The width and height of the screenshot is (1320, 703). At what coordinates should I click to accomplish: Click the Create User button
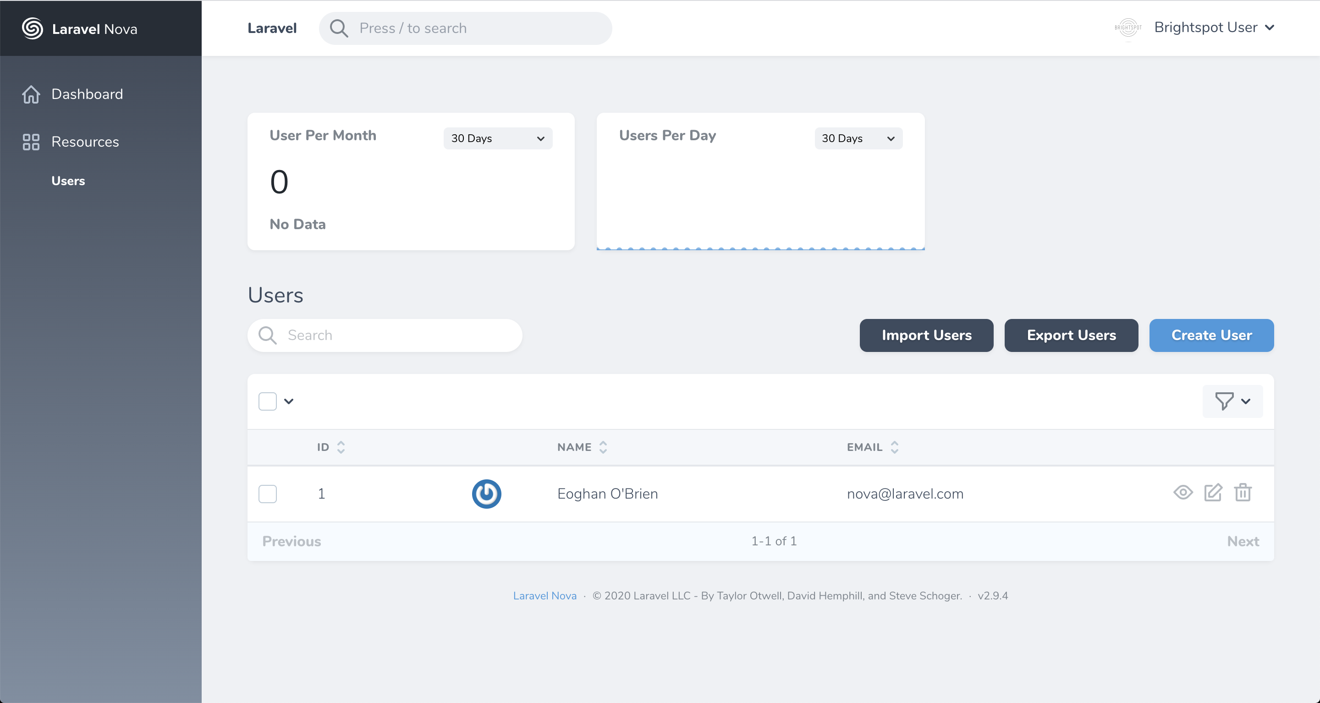click(x=1211, y=335)
